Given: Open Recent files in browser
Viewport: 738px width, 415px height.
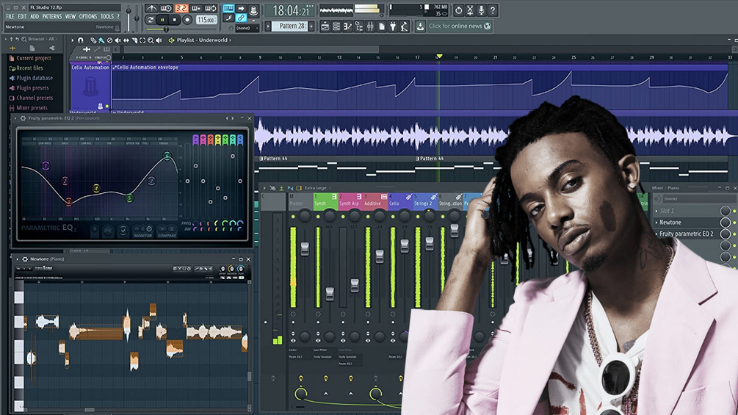Looking at the screenshot, I should pyautogui.click(x=26, y=68).
